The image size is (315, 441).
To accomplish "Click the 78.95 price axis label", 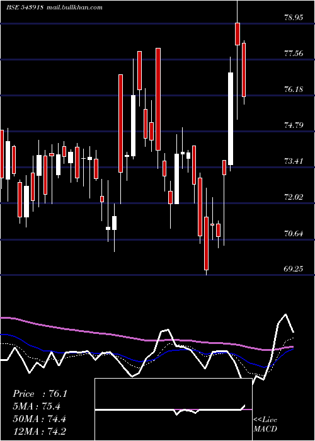I will 294,18.
